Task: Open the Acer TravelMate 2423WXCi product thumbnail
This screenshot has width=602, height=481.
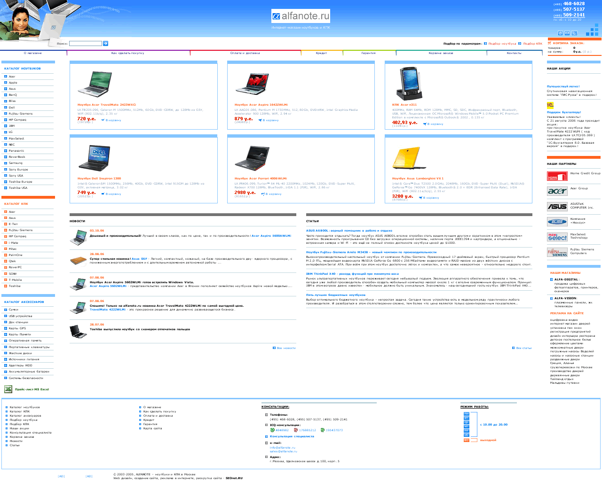Action: tap(94, 84)
